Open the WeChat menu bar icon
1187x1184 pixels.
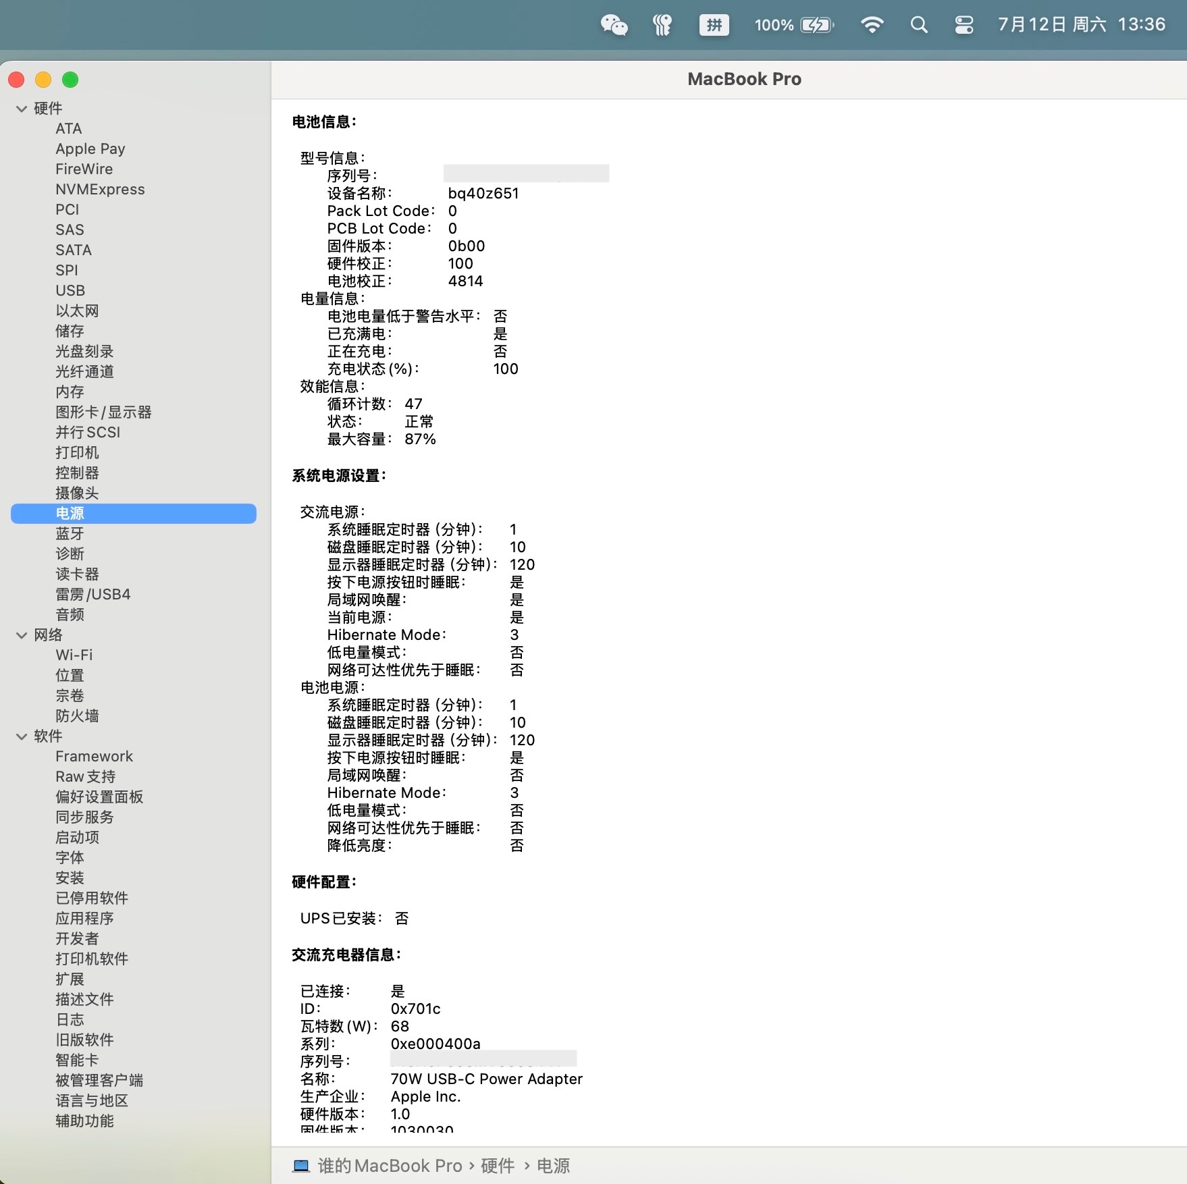(614, 25)
